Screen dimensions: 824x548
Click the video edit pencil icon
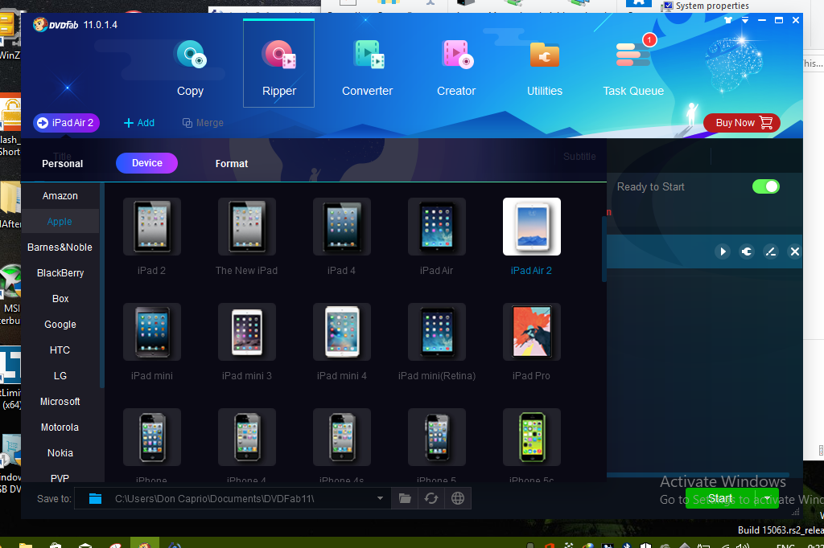pyautogui.click(x=770, y=252)
